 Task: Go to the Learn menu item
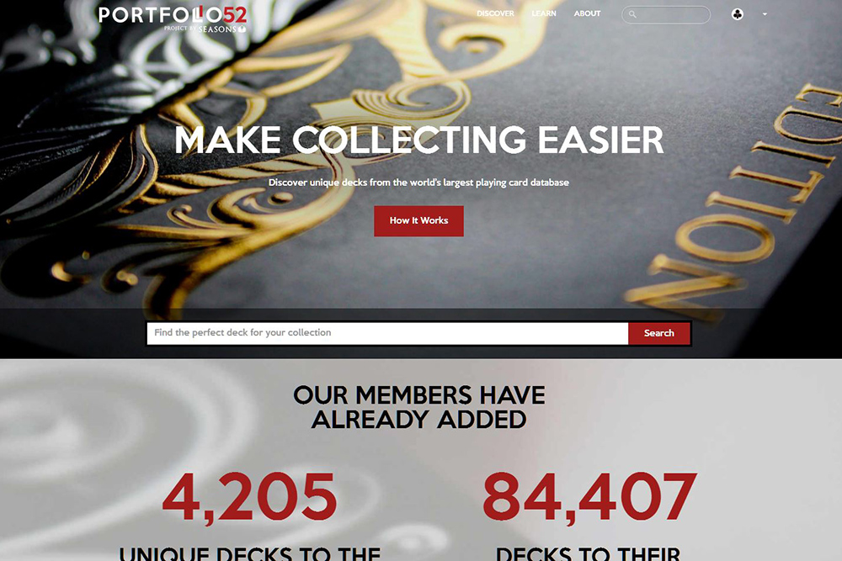pos(543,13)
